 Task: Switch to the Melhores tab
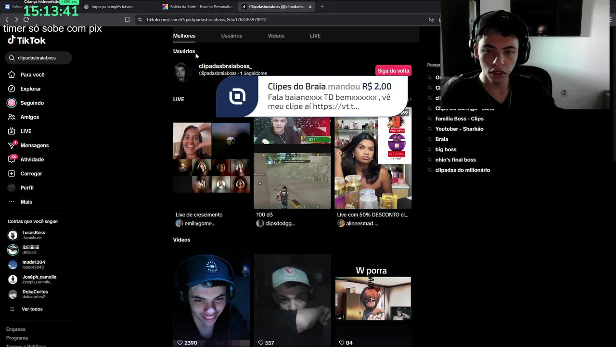[x=184, y=36]
